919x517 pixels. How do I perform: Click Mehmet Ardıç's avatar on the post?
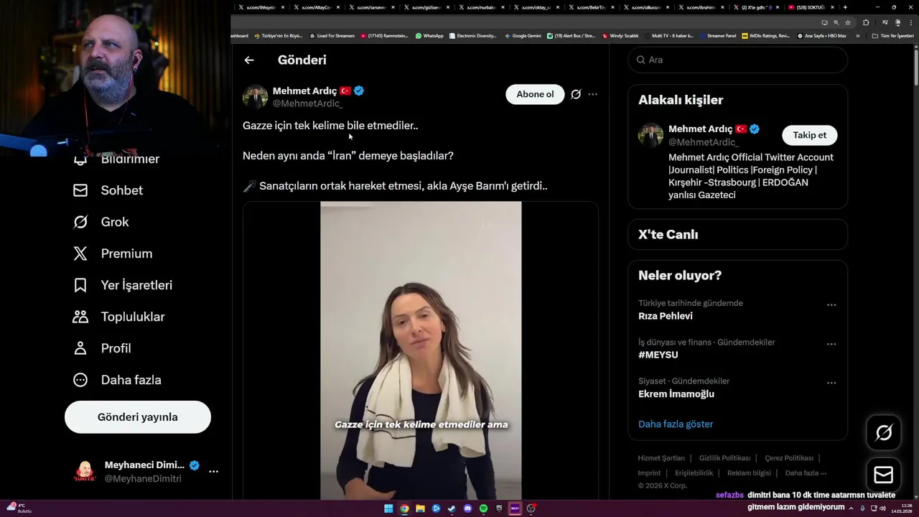pos(255,97)
